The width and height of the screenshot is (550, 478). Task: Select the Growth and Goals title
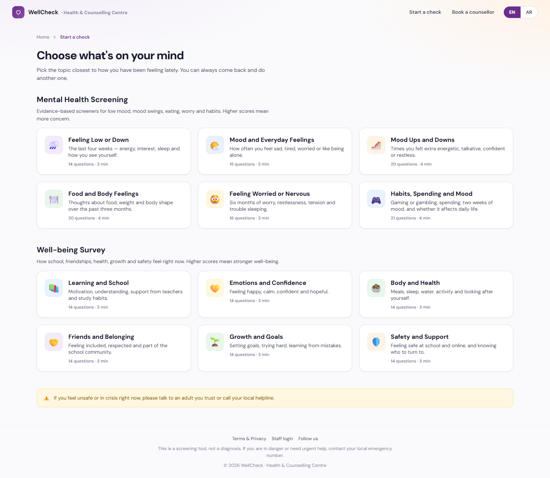[x=256, y=337]
